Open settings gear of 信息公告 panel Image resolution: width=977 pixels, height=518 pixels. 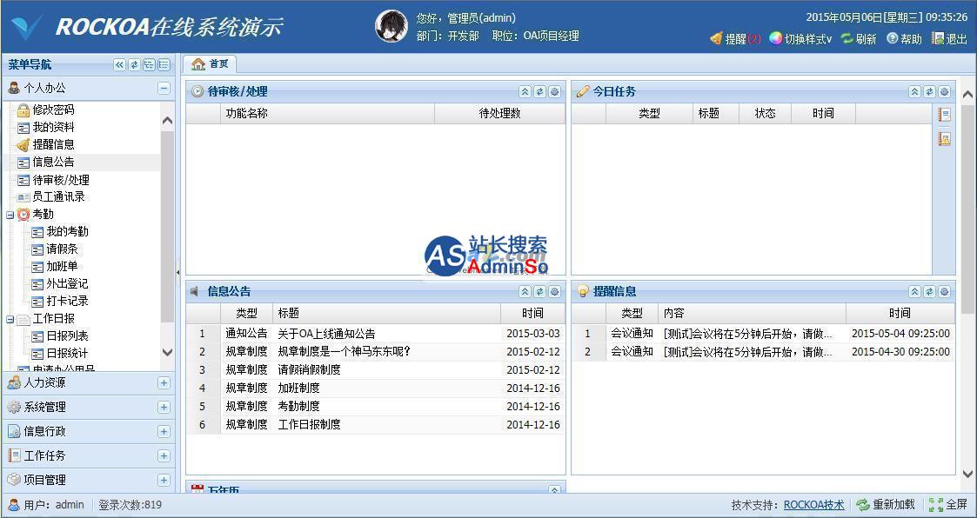pyautogui.click(x=554, y=292)
